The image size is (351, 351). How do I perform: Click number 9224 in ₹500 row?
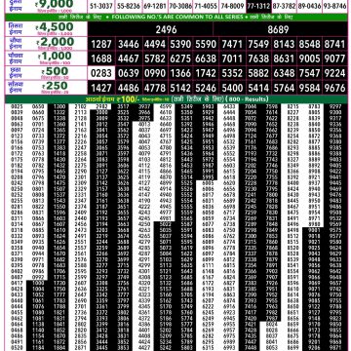click(x=334, y=73)
